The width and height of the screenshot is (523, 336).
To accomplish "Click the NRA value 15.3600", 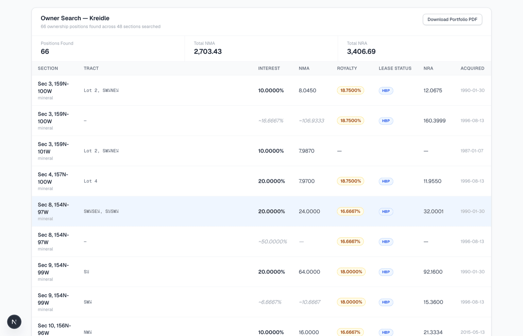I will click(x=433, y=302).
